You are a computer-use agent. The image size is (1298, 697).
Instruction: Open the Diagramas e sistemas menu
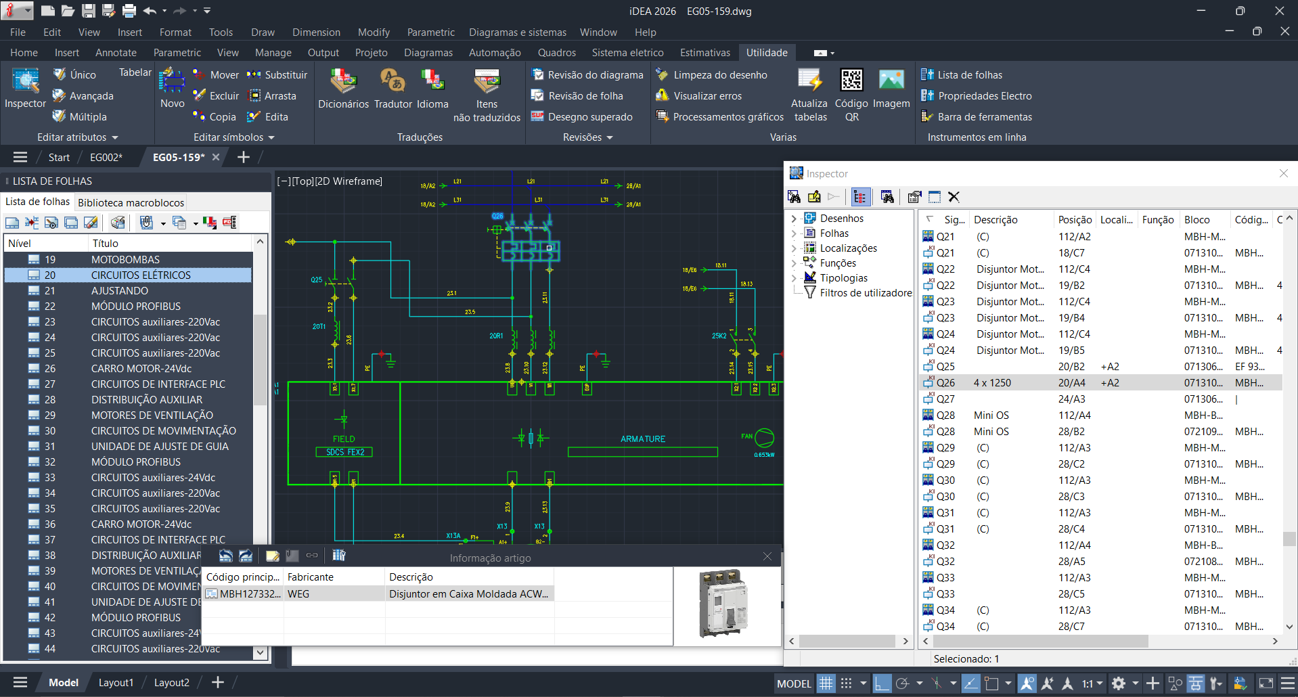[x=517, y=32]
